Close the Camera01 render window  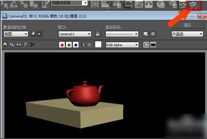[202, 16]
